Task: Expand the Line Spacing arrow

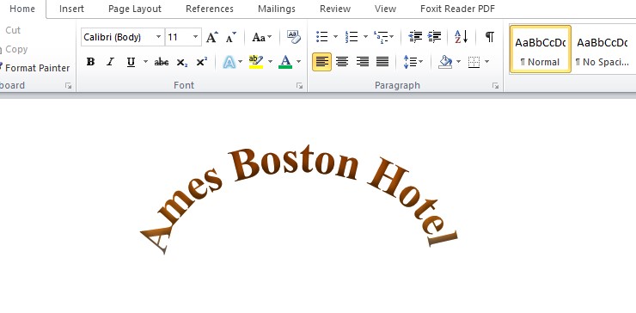Action: coord(420,62)
